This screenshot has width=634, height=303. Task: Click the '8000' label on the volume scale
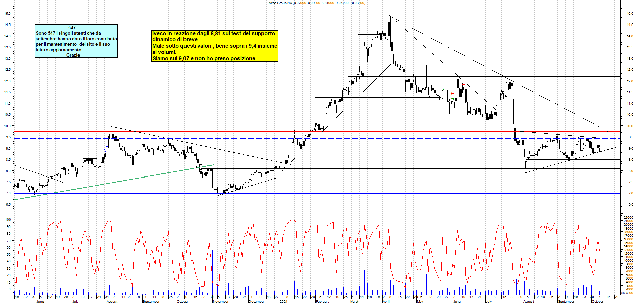tap(629, 268)
